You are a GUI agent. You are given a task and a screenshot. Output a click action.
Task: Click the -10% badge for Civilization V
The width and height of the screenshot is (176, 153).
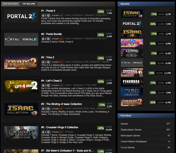pyautogui.click(x=101, y=151)
